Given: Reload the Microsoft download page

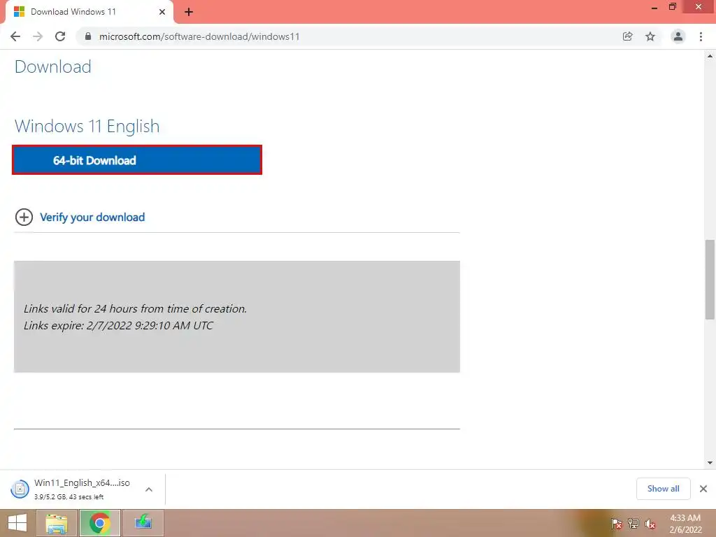Looking at the screenshot, I should (x=60, y=36).
